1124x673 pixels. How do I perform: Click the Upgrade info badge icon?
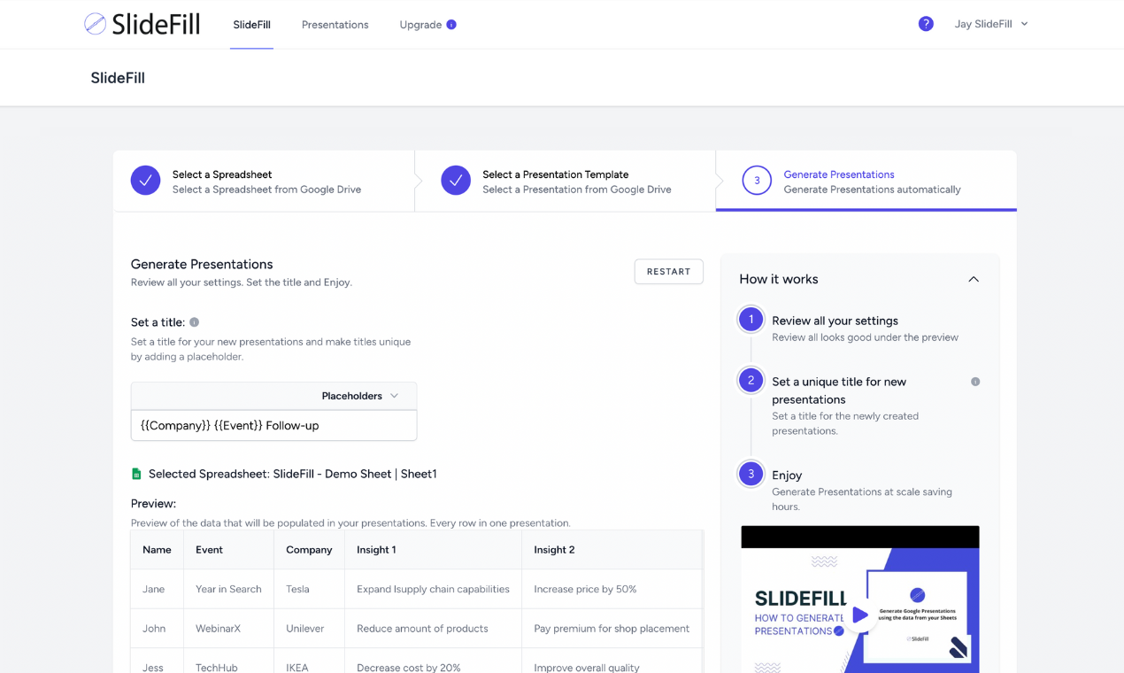point(451,25)
